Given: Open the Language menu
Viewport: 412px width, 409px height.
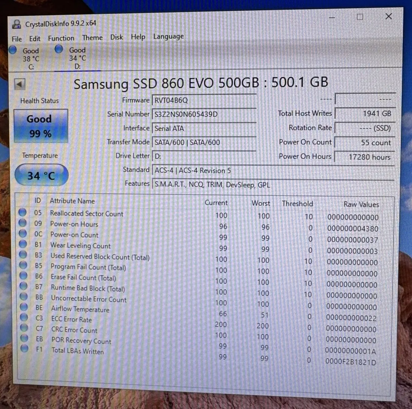Looking at the screenshot, I should point(168,36).
